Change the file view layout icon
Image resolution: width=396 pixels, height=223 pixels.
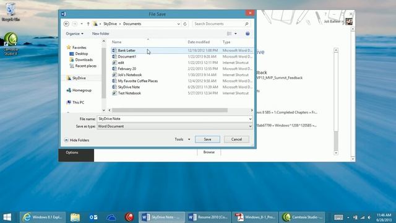coord(230,33)
